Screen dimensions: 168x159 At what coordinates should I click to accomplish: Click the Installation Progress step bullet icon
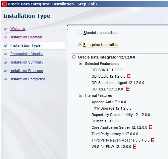(5, 71)
